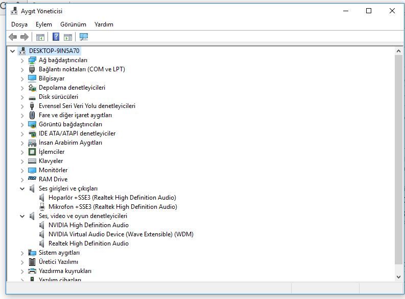Expand Görüntü bağdaştırıcıları category
The width and height of the screenshot is (405, 299).
pyautogui.click(x=22, y=125)
